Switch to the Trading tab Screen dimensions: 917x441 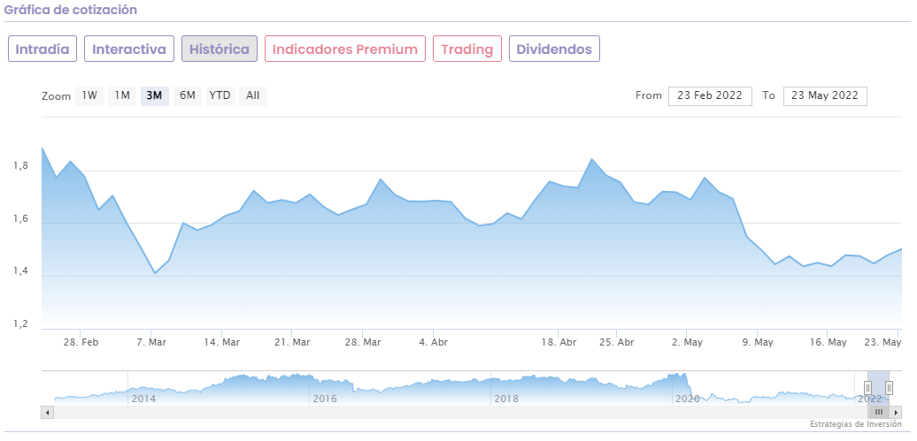[467, 49]
